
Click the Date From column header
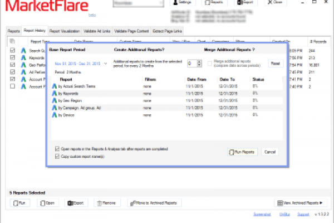(197, 79)
